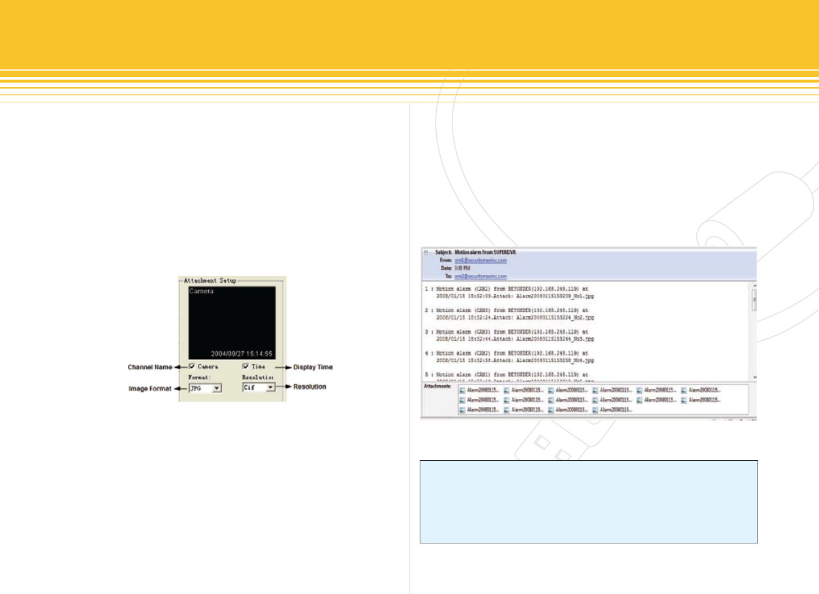Click alarm entry 1 with No1.jpg attachment

pyautogui.click(x=510, y=292)
